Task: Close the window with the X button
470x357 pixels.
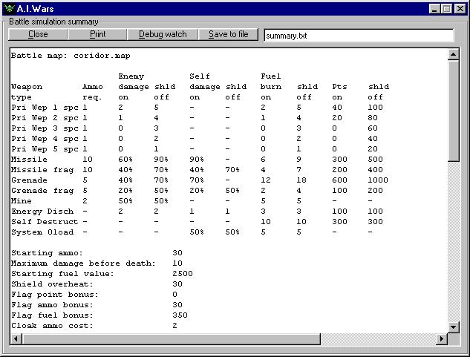Action: tap(460, 8)
